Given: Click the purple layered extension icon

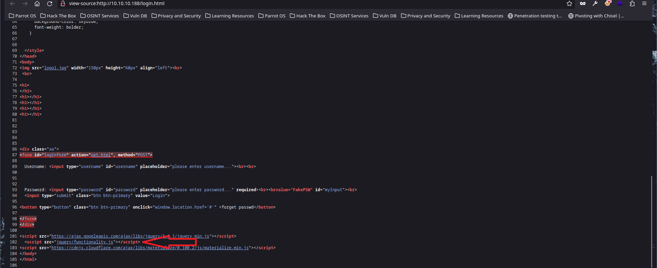Looking at the screenshot, I should (x=620, y=3).
